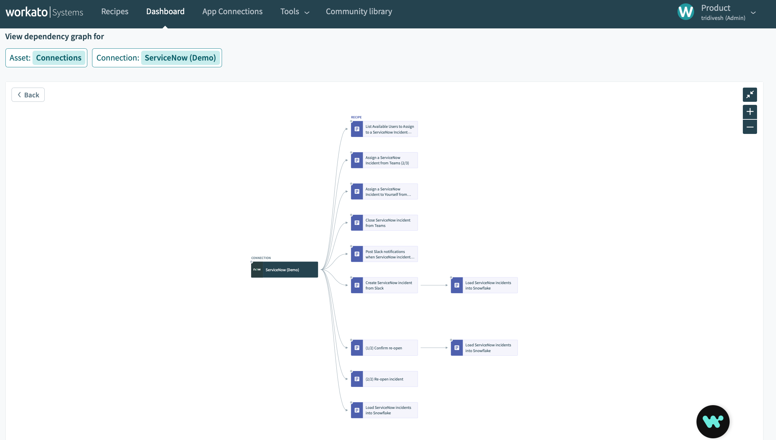Click recipe icon of List Available Users
The height and width of the screenshot is (440, 776).
click(357, 129)
